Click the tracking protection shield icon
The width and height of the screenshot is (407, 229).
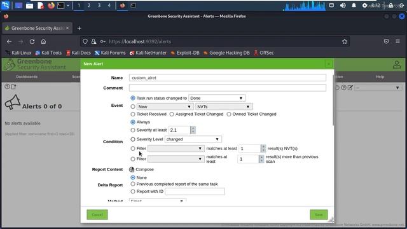(85, 41)
